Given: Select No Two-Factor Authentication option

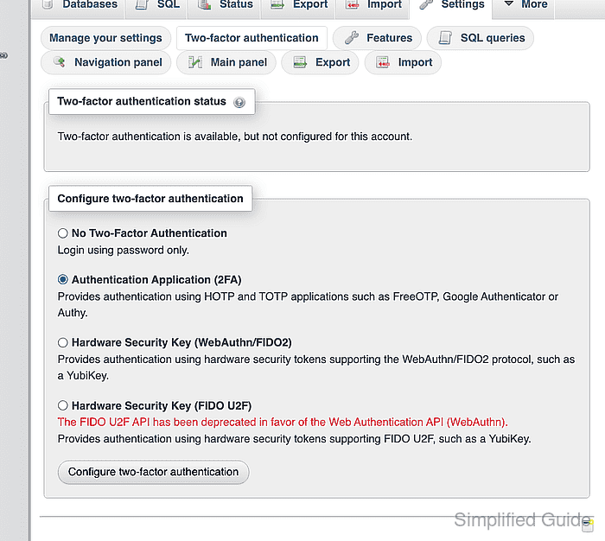Looking at the screenshot, I should tap(63, 233).
